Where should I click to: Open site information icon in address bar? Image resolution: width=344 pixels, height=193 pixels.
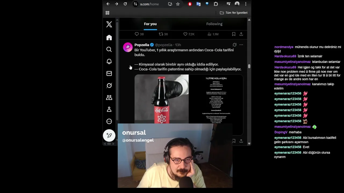click(135, 4)
